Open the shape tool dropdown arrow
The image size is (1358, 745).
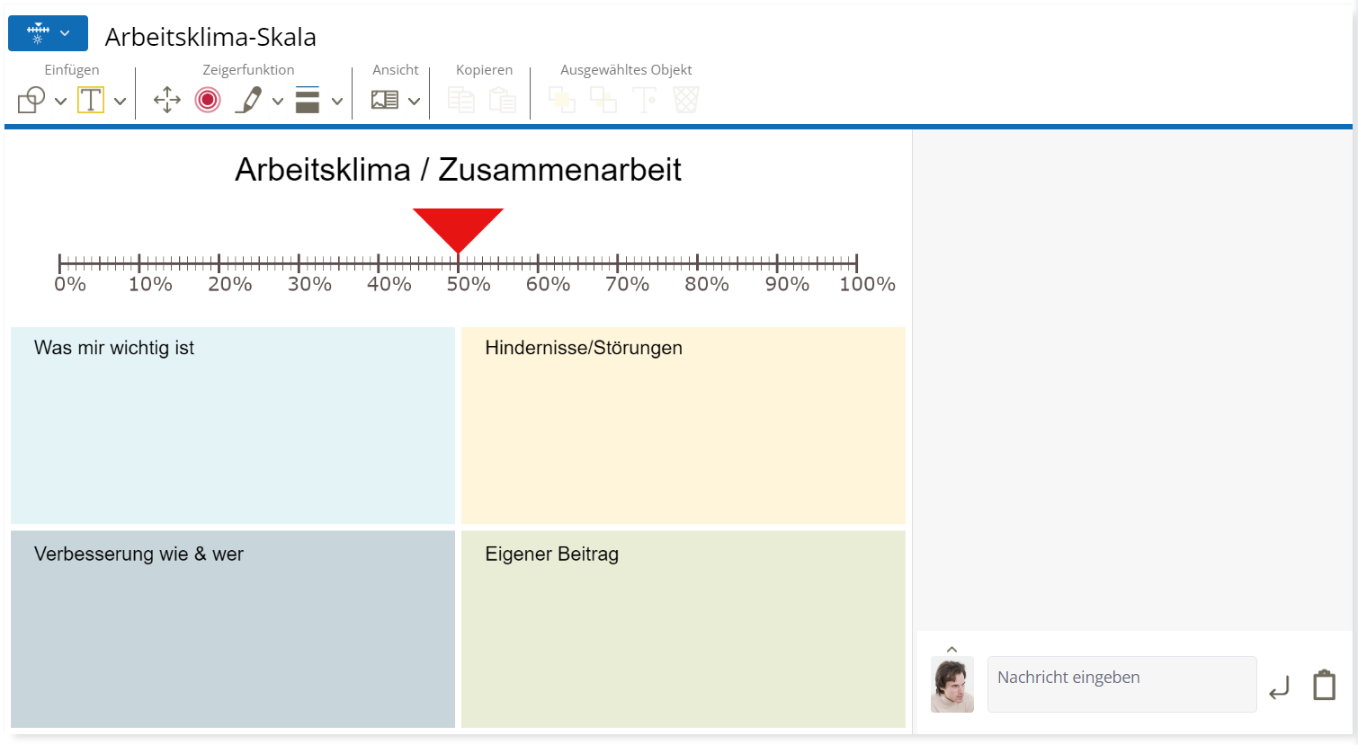pos(60,102)
